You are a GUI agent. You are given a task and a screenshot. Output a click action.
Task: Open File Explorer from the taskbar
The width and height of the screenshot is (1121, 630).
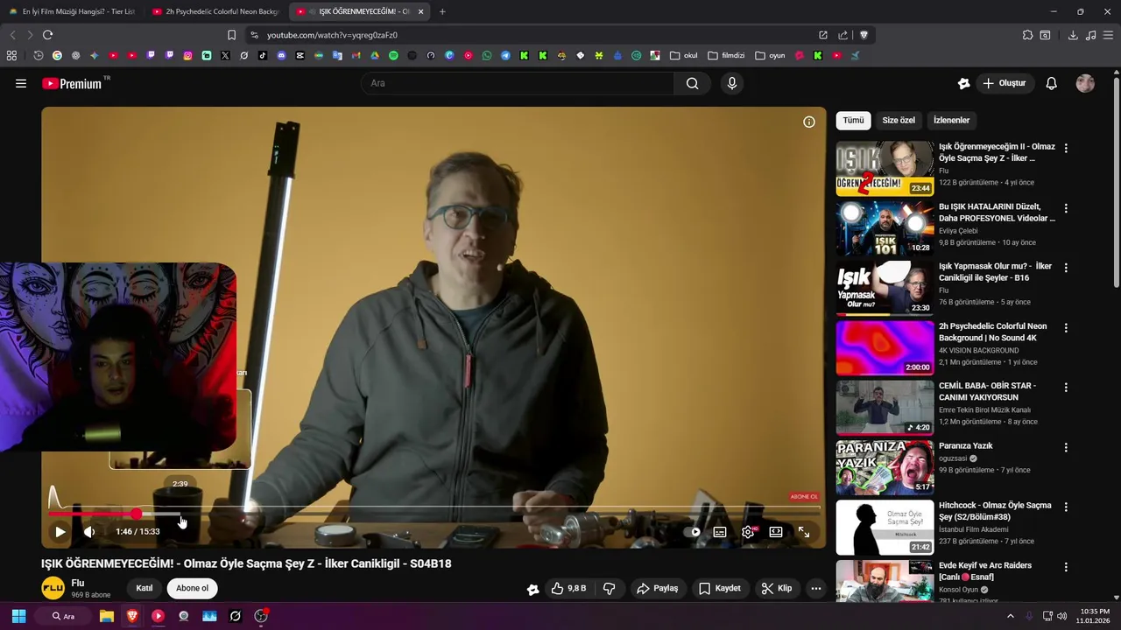click(107, 616)
